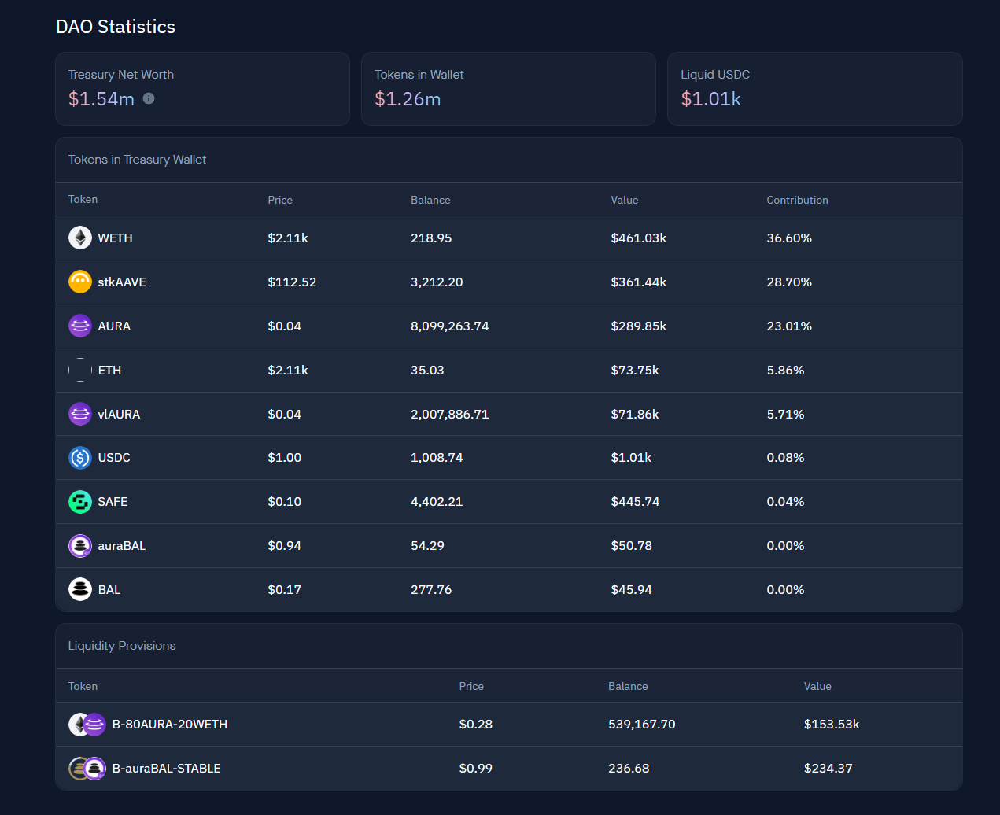The height and width of the screenshot is (815, 1000).
Task: Click the Liquid USDC value $1.01k
Action: coord(710,99)
